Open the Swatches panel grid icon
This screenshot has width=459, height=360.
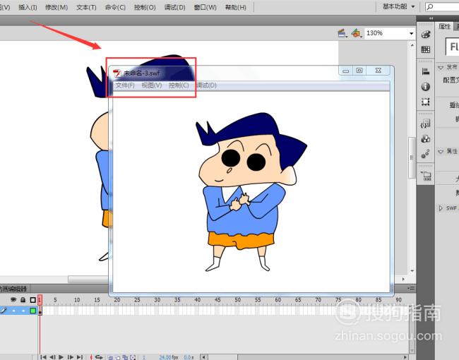click(x=425, y=49)
